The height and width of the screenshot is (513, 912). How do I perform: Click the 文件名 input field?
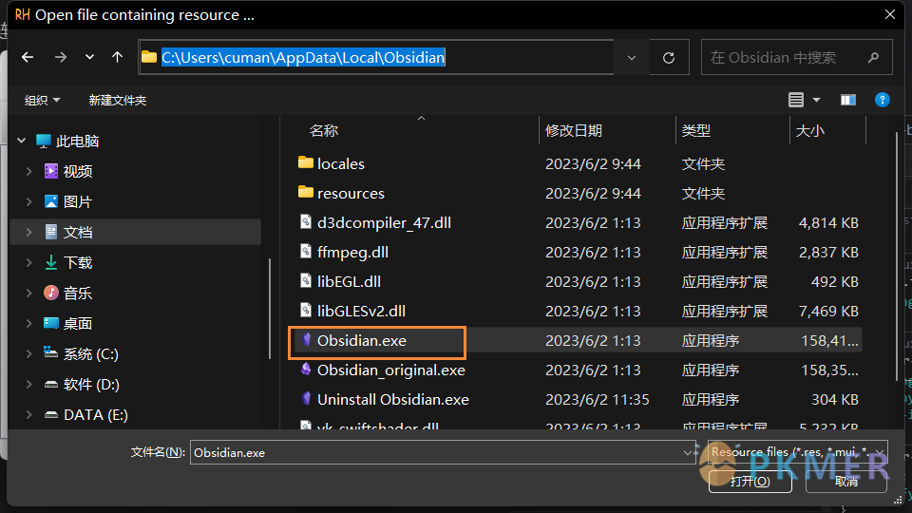tap(435, 452)
